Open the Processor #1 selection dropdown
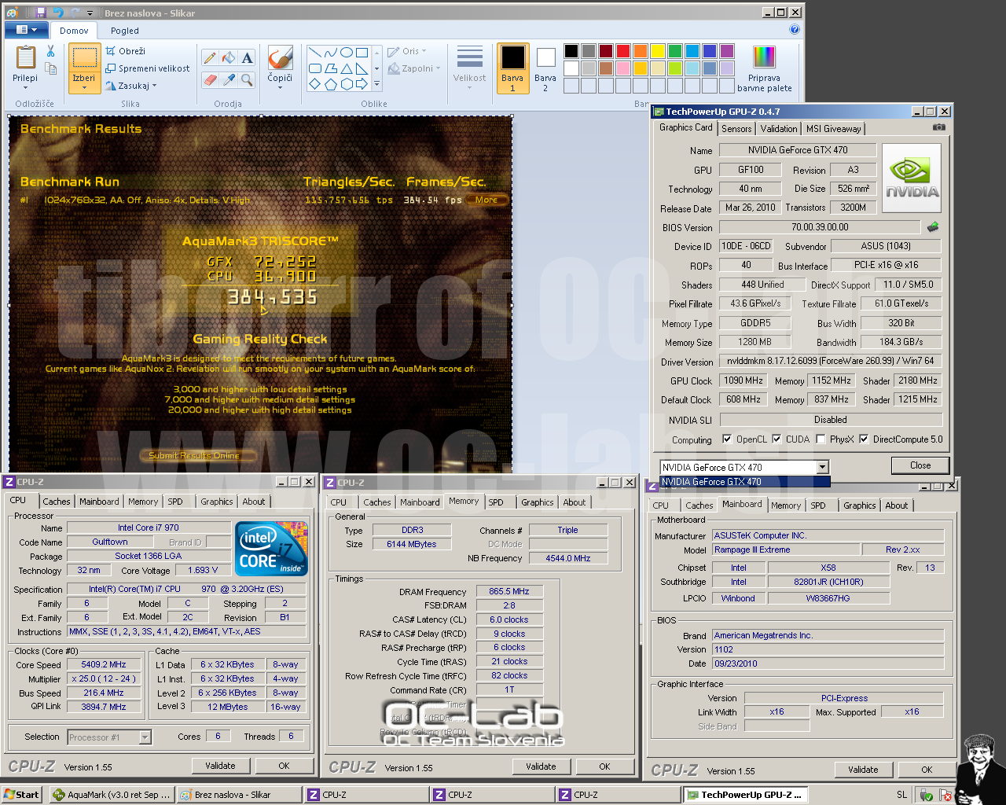Image resolution: width=1006 pixels, height=805 pixels. (x=145, y=737)
